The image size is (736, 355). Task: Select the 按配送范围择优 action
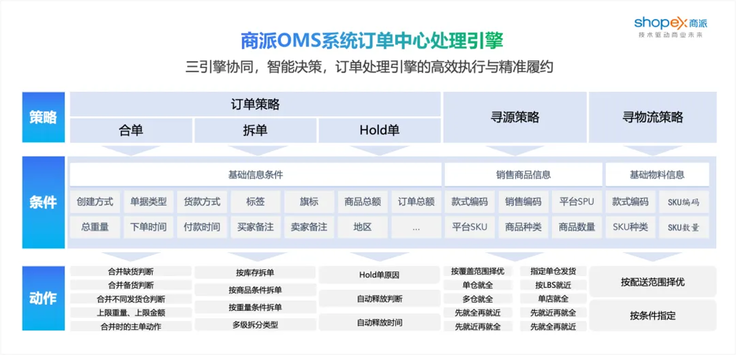click(x=653, y=282)
